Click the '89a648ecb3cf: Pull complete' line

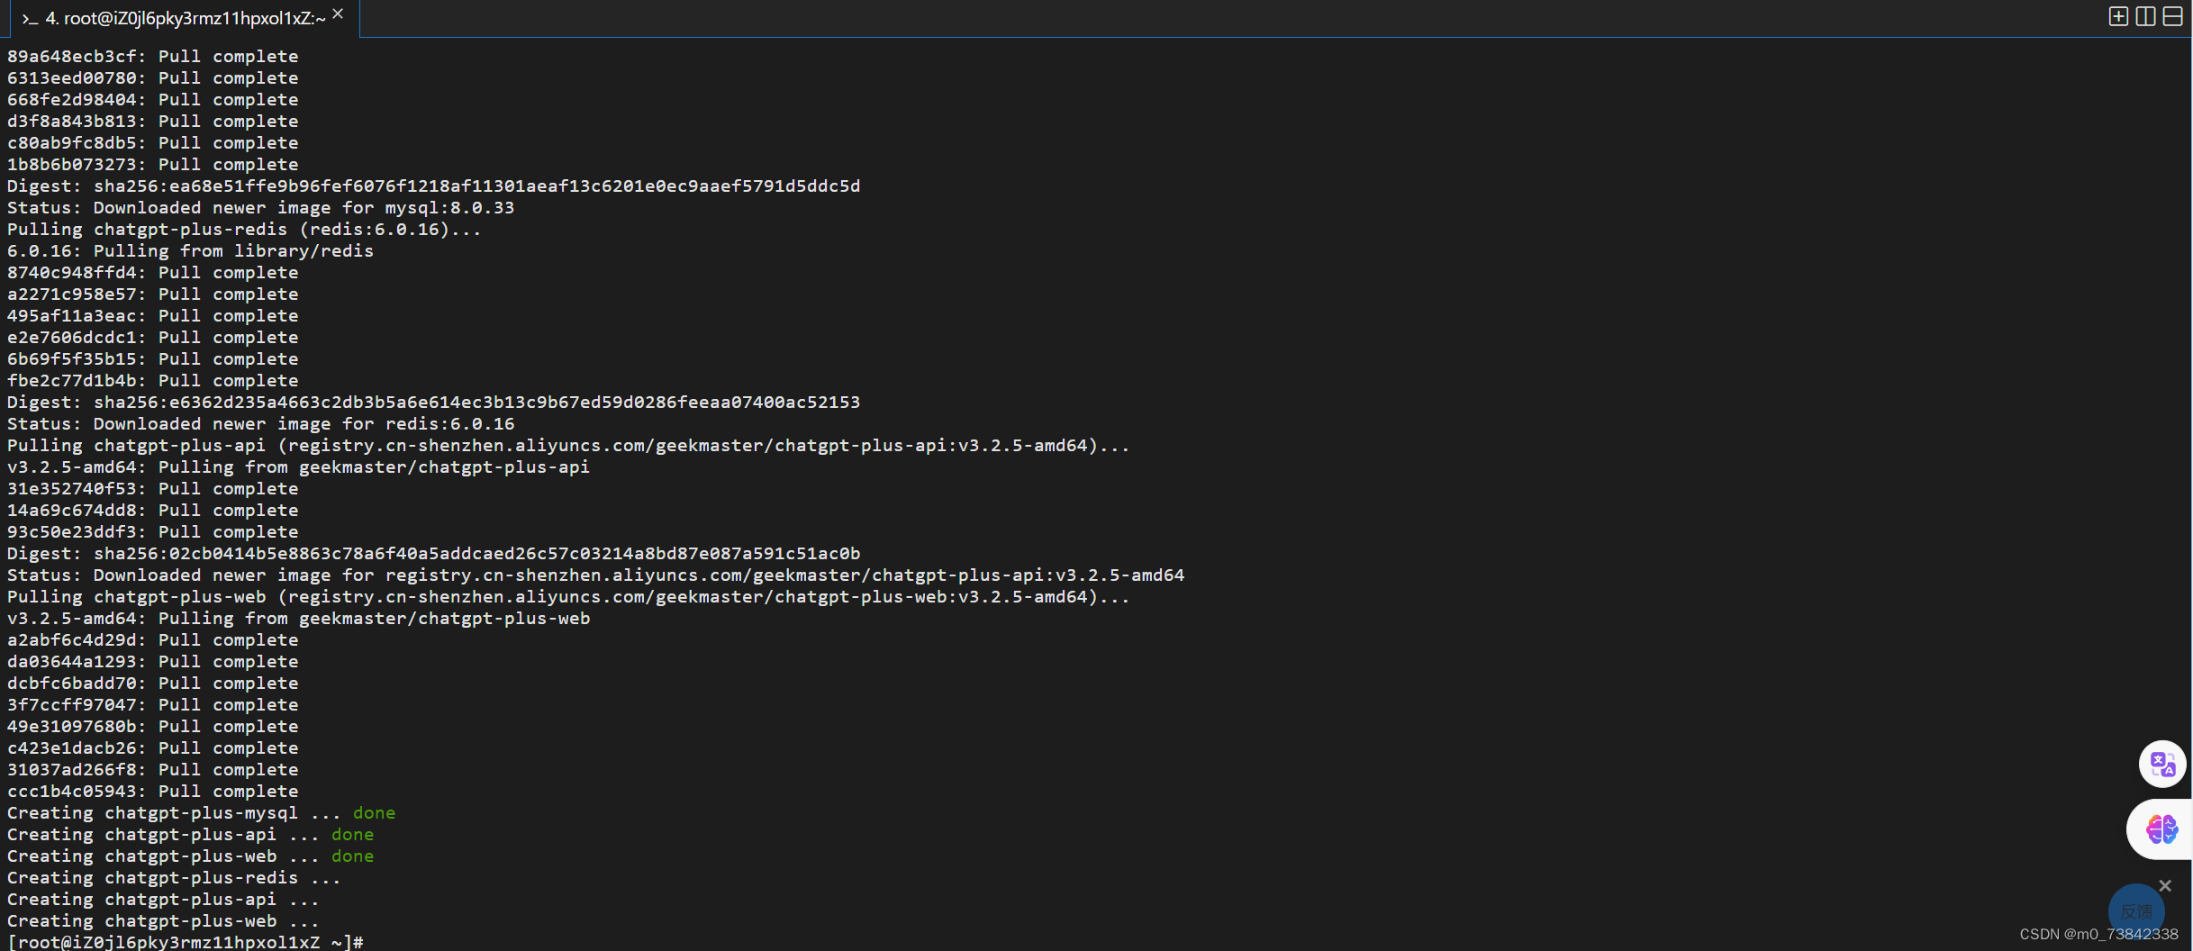click(x=152, y=56)
